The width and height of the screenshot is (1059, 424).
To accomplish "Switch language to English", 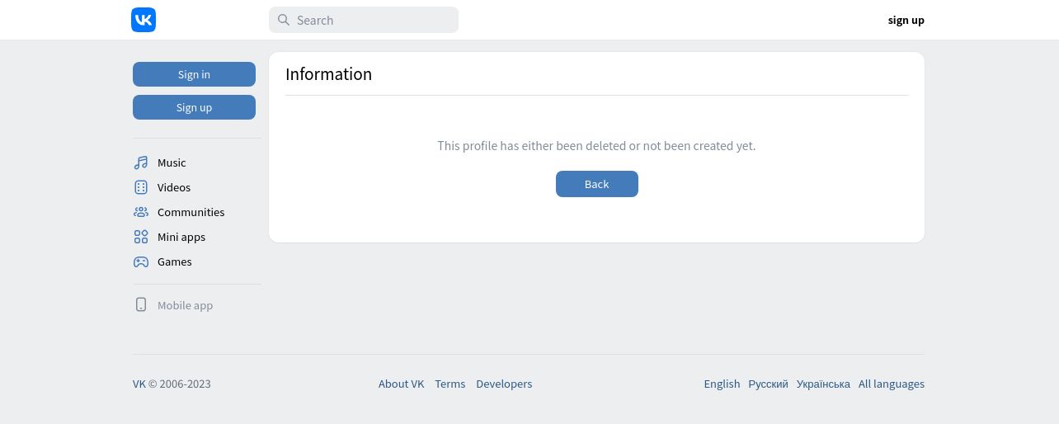I will (722, 384).
